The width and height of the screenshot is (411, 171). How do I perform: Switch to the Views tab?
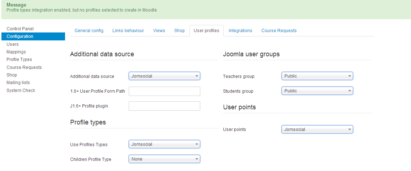(x=159, y=31)
